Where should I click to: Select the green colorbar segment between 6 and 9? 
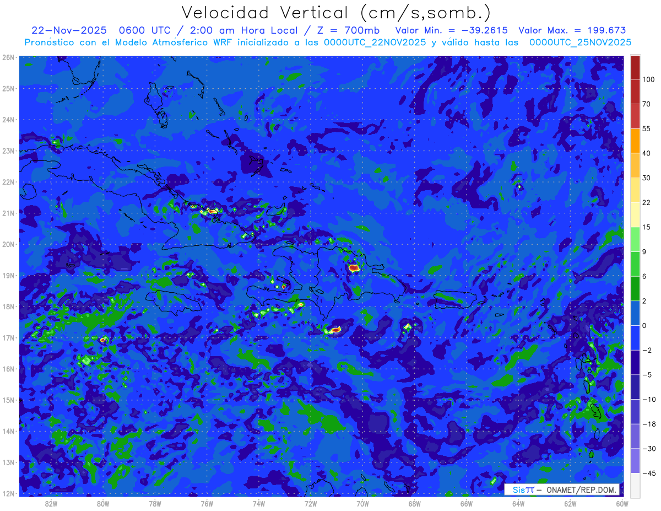[635, 263]
